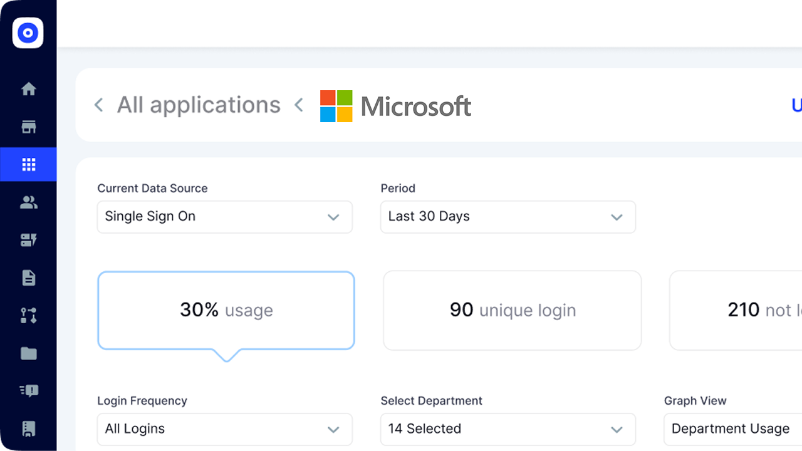This screenshot has height=451, width=802.
Task: Expand the Select Department dropdown with 14 Selected
Action: (x=508, y=430)
